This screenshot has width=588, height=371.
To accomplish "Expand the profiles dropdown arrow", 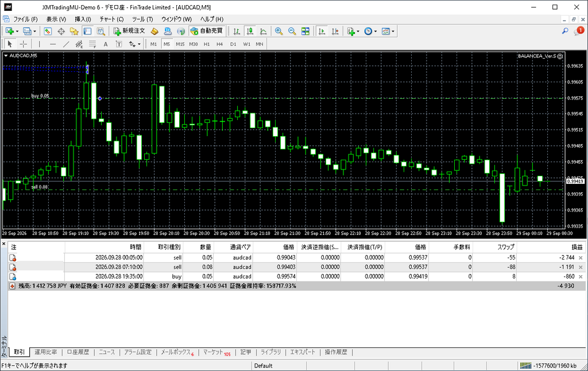I will (34, 32).
